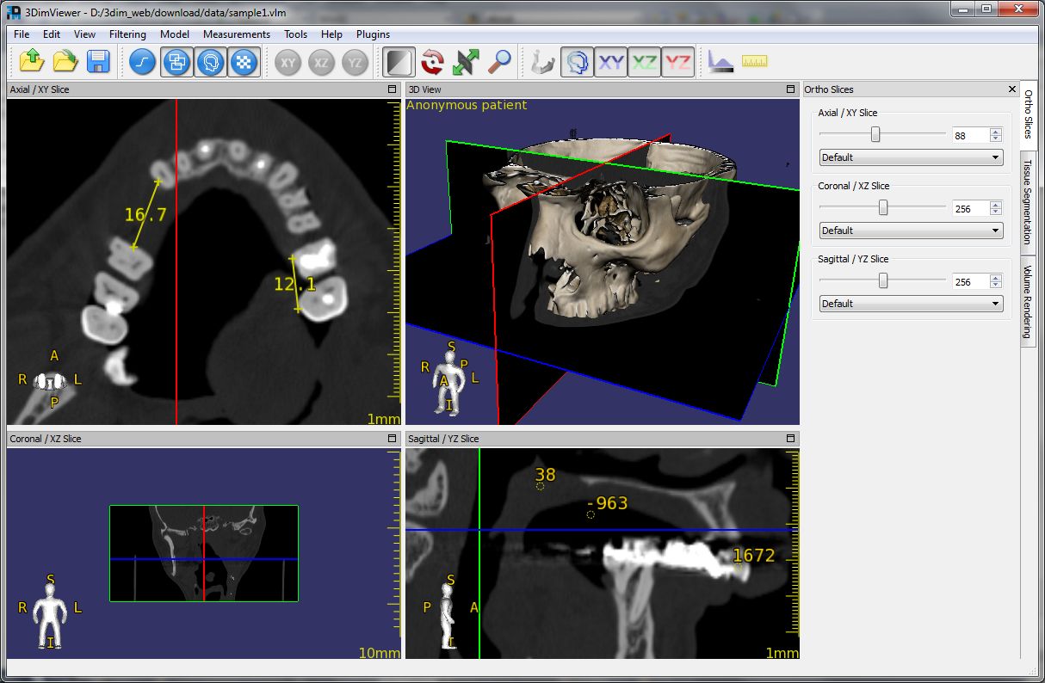Click the magnifying glass zoom tool
The width and height of the screenshot is (1045, 683).
(499, 62)
